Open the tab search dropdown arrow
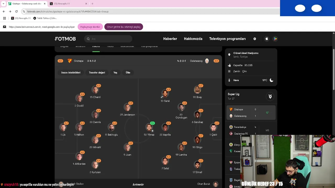Screen dimensions: 335x188 tap(3, 4)
